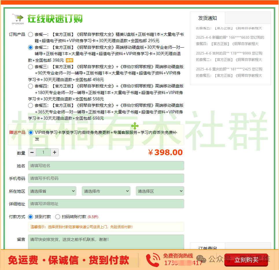Select the 套餐一 package option
Viewport: 279px width, 270px height.
click(x=30, y=34)
